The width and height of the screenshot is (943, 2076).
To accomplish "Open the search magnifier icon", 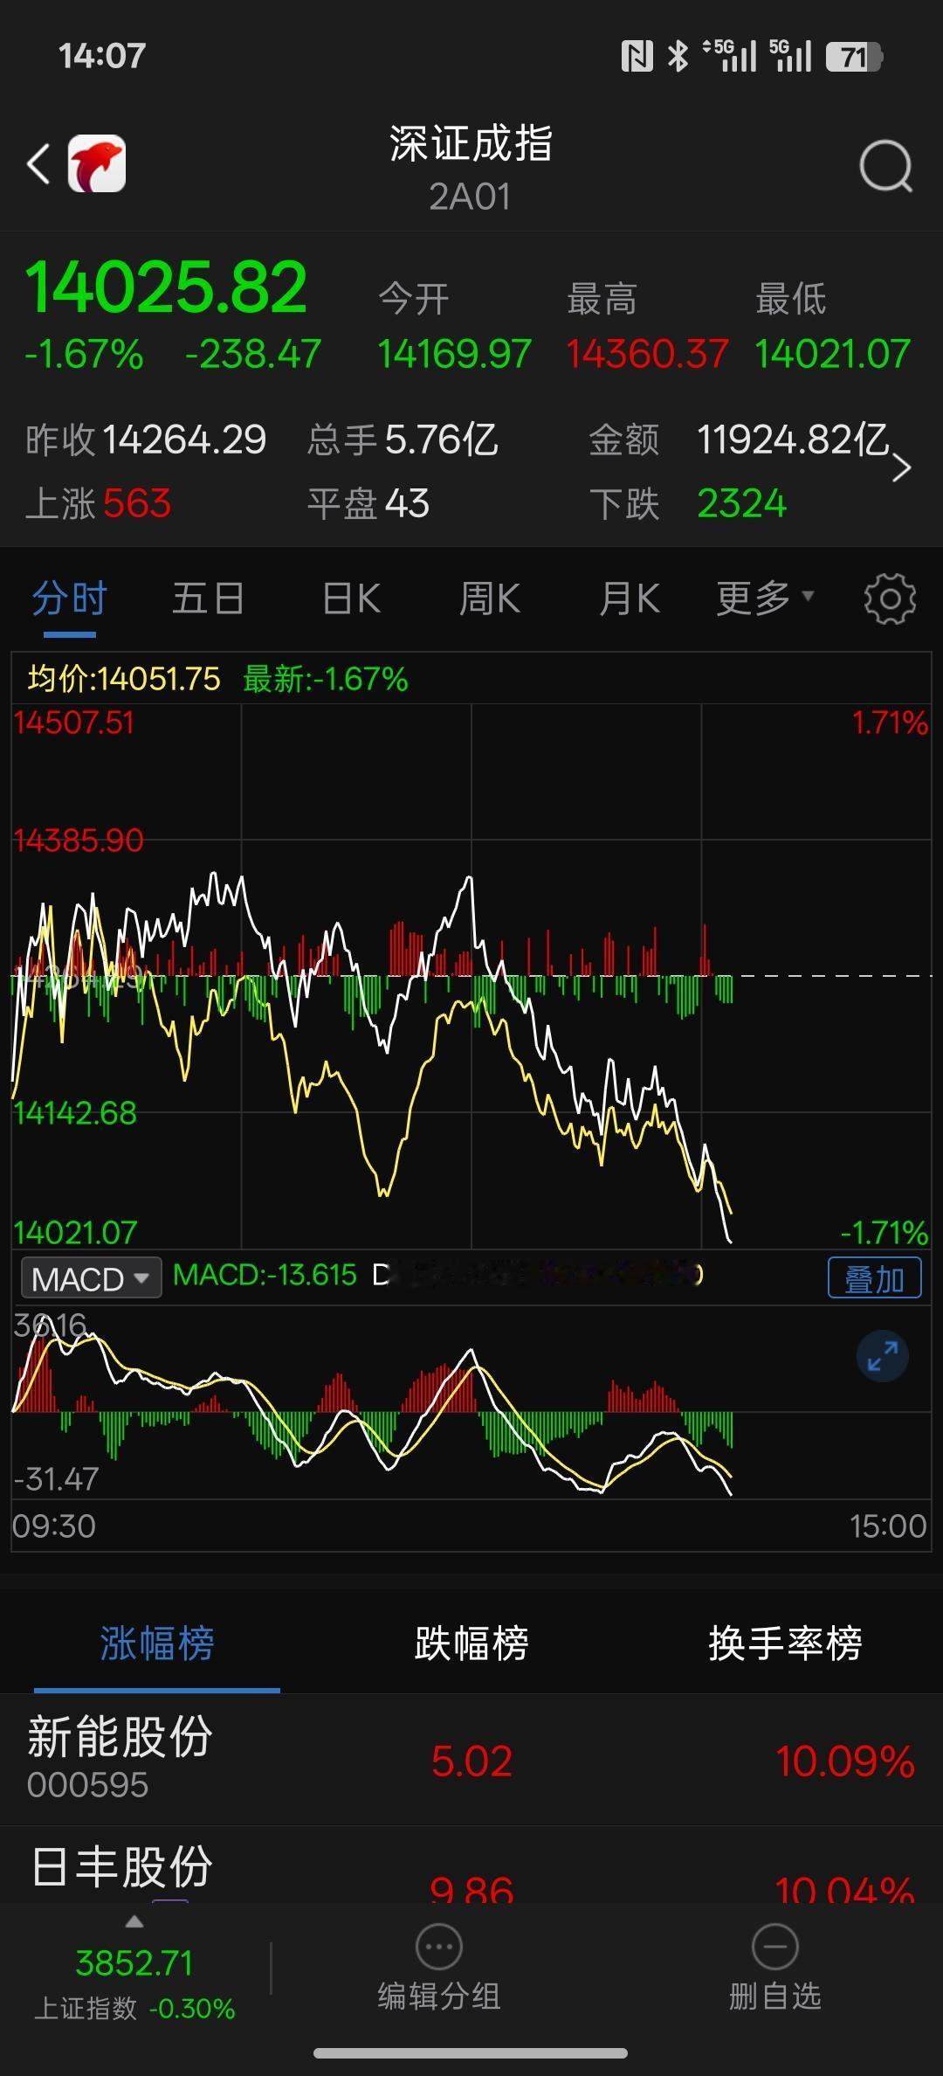I will pyautogui.click(x=886, y=165).
